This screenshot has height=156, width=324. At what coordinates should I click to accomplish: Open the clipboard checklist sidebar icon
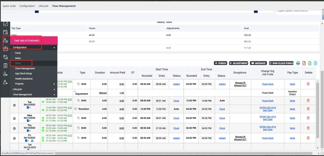tap(6, 65)
